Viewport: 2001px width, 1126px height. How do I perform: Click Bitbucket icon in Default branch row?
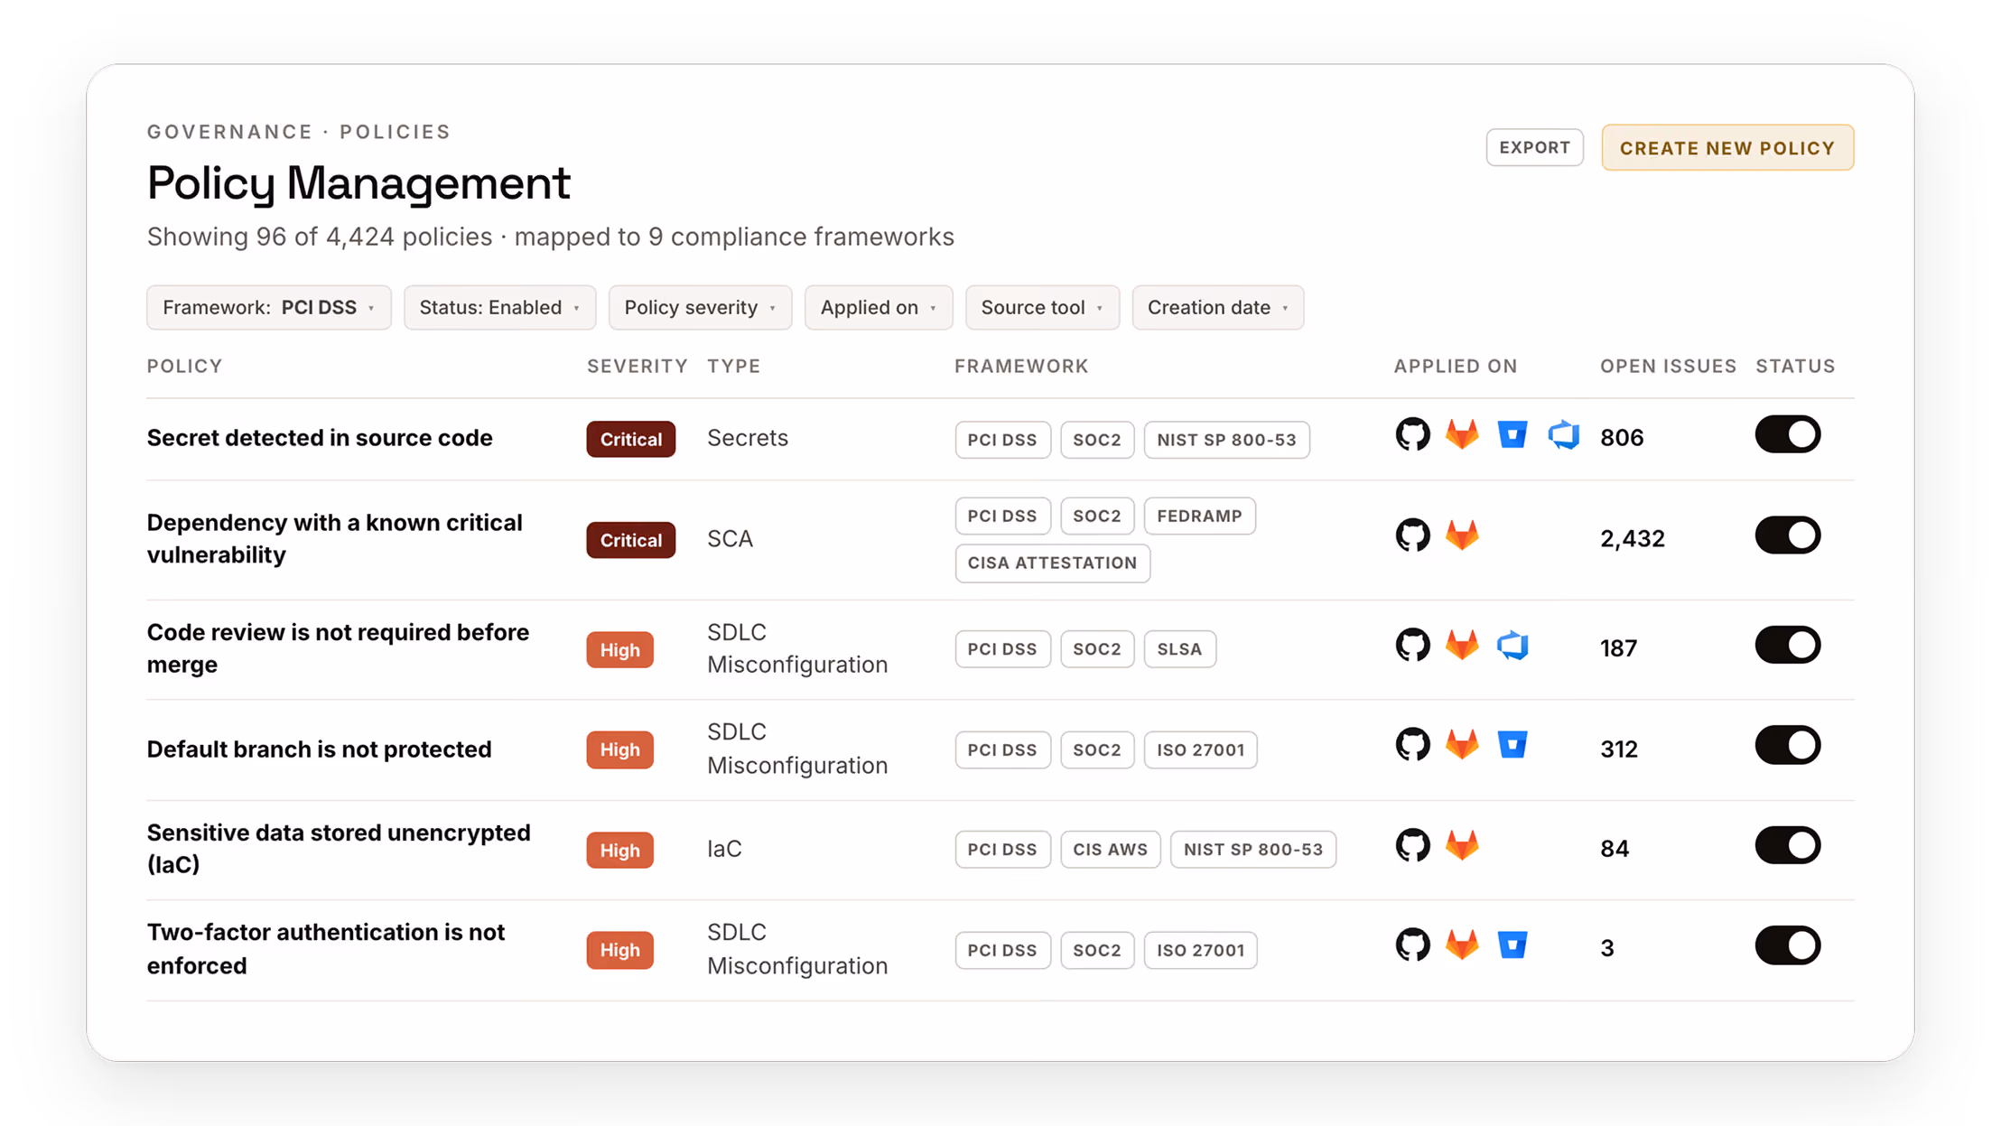pos(1512,745)
